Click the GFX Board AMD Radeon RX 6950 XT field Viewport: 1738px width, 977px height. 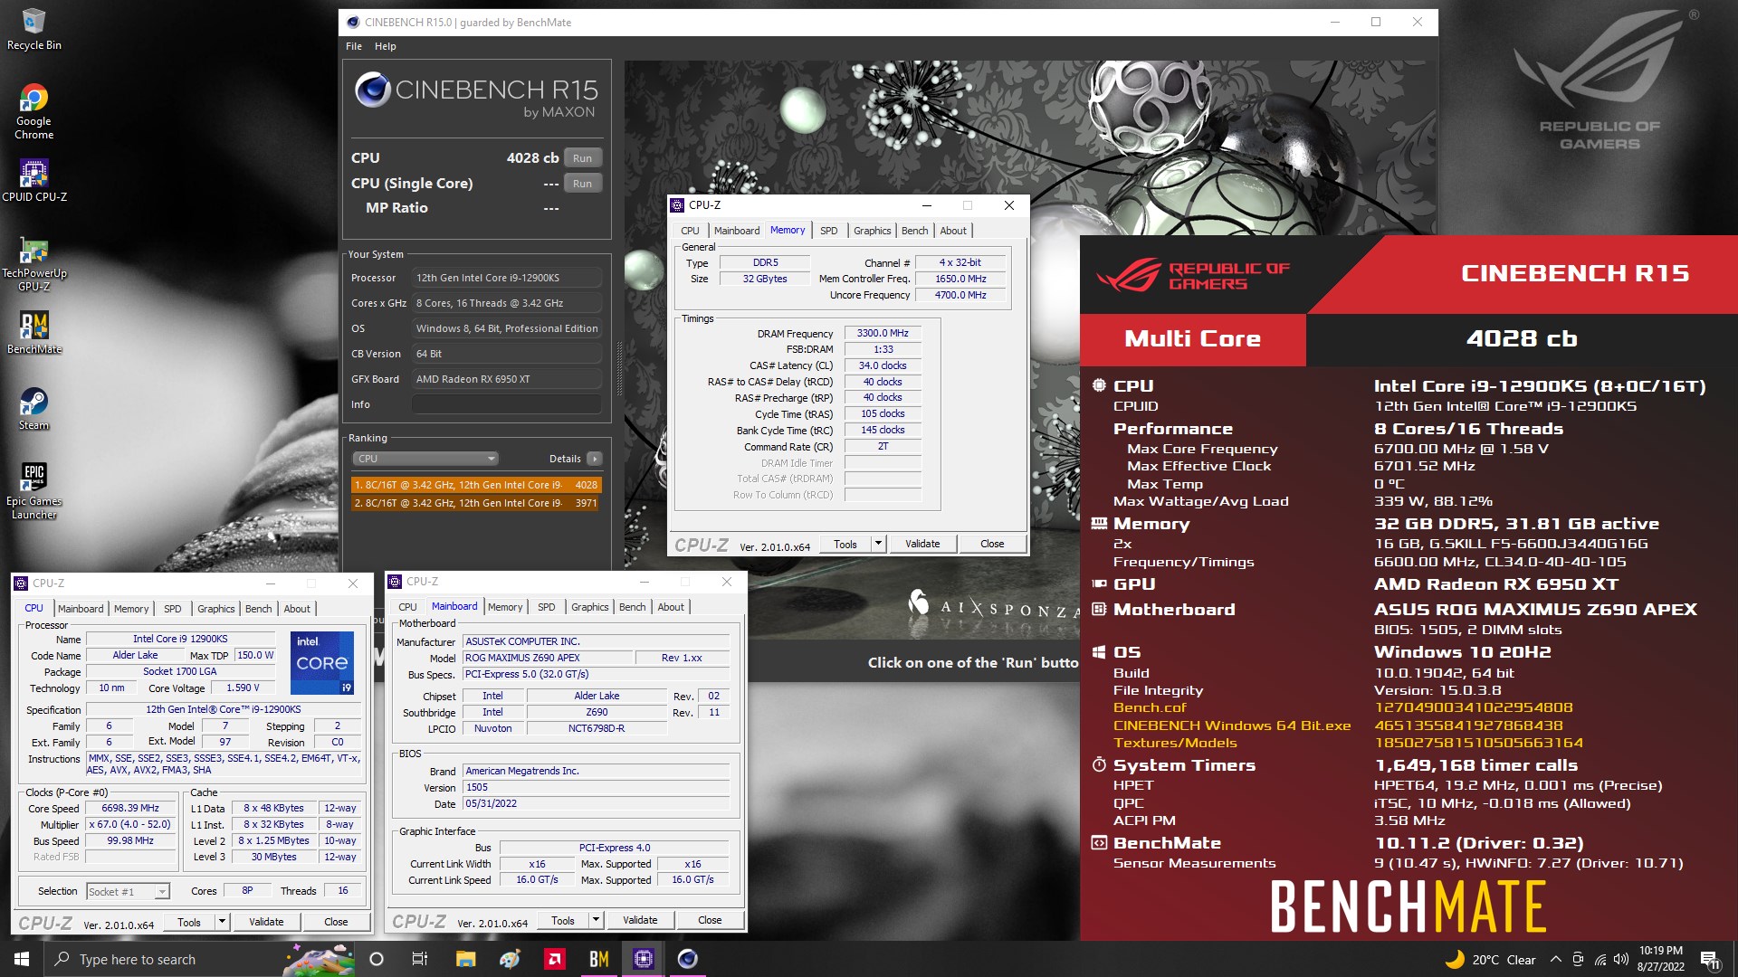tap(507, 379)
